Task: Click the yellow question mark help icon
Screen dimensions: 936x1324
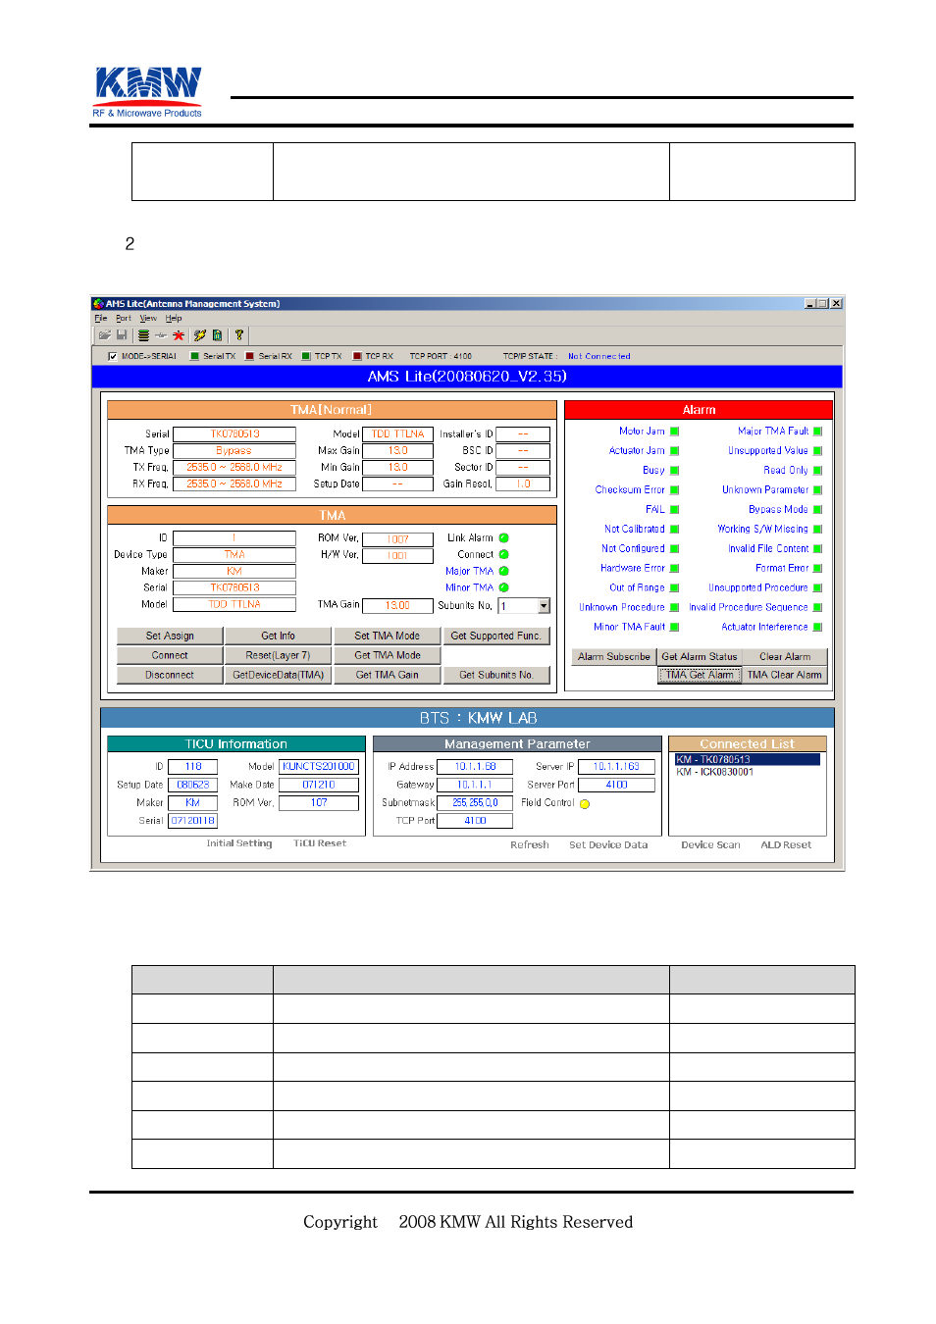Action: pos(238,335)
